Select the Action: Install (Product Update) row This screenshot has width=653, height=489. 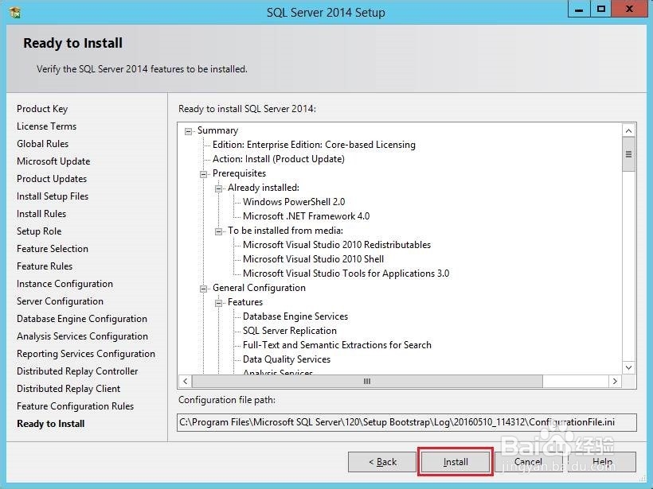pyautogui.click(x=279, y=159)
